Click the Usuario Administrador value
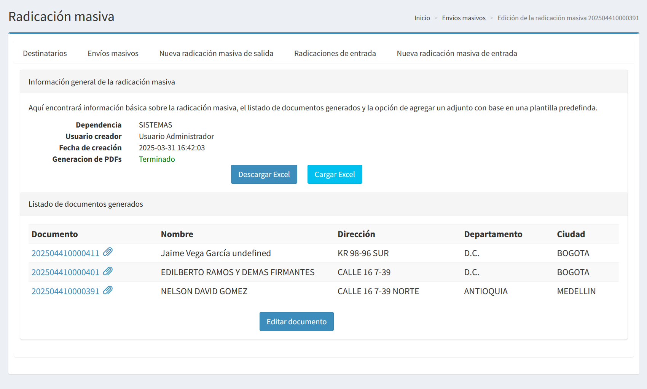The height and width of the screenshot is (389, 647). pos(176,136)
